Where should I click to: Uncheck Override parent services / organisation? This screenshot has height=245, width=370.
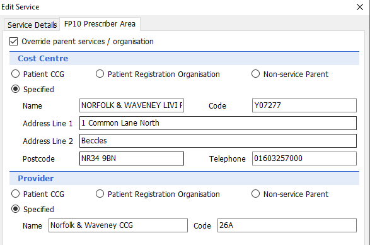pyautogui.click(x=13, y=42)
